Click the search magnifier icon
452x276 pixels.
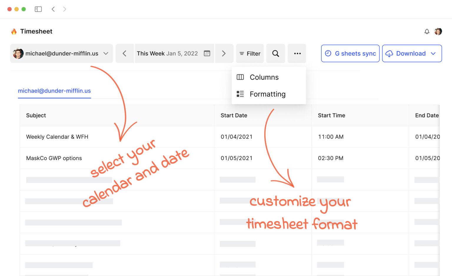(275, 53)
